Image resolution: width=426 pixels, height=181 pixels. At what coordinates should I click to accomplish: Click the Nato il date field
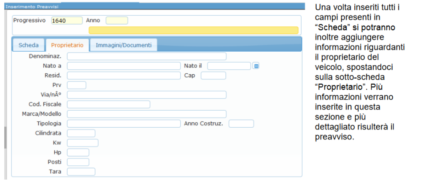click(229, 66)
